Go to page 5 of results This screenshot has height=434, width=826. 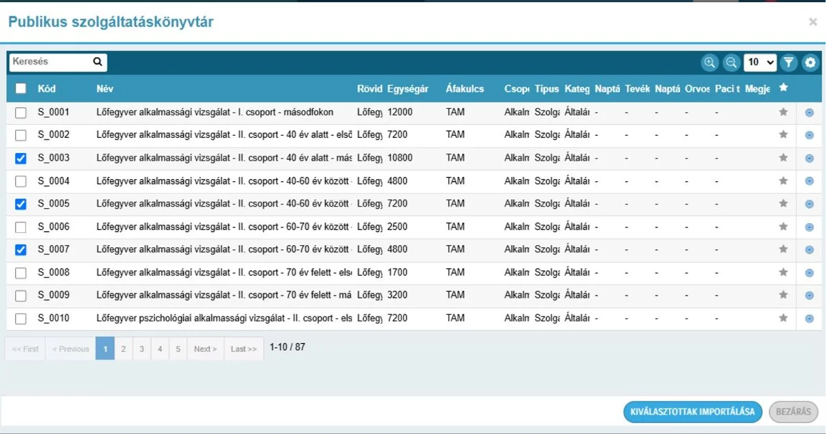[178, 349]
